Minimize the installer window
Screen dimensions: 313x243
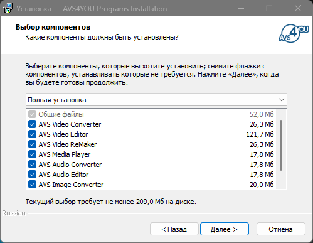pyautogui.click(x=241, y=8)
